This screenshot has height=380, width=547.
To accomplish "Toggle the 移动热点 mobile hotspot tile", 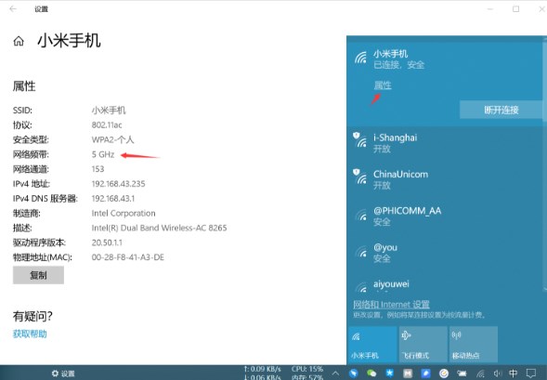I will point(474,344).
